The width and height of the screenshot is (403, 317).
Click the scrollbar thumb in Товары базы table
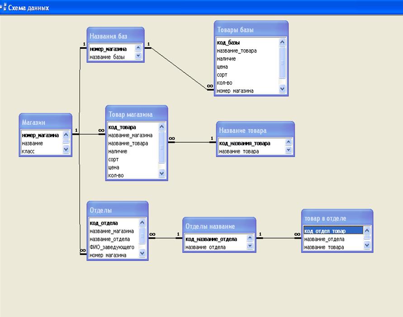(282, 62)
